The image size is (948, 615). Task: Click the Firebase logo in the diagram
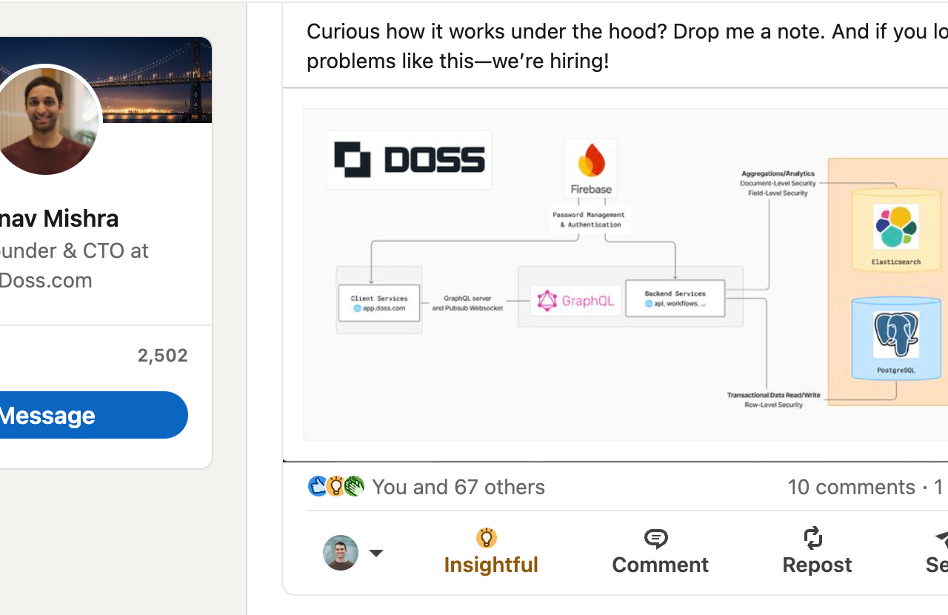[591, 168]
